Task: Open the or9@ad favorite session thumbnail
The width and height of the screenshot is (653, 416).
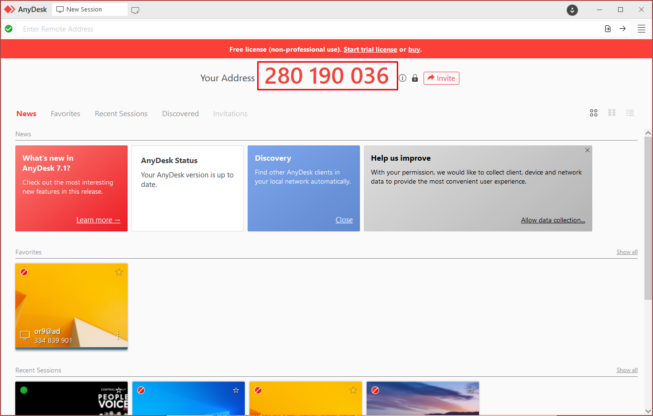Action: [72, 307]
